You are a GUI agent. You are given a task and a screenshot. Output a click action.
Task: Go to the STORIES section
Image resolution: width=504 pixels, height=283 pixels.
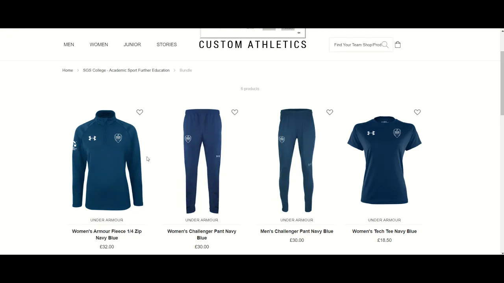coord(167,44)
